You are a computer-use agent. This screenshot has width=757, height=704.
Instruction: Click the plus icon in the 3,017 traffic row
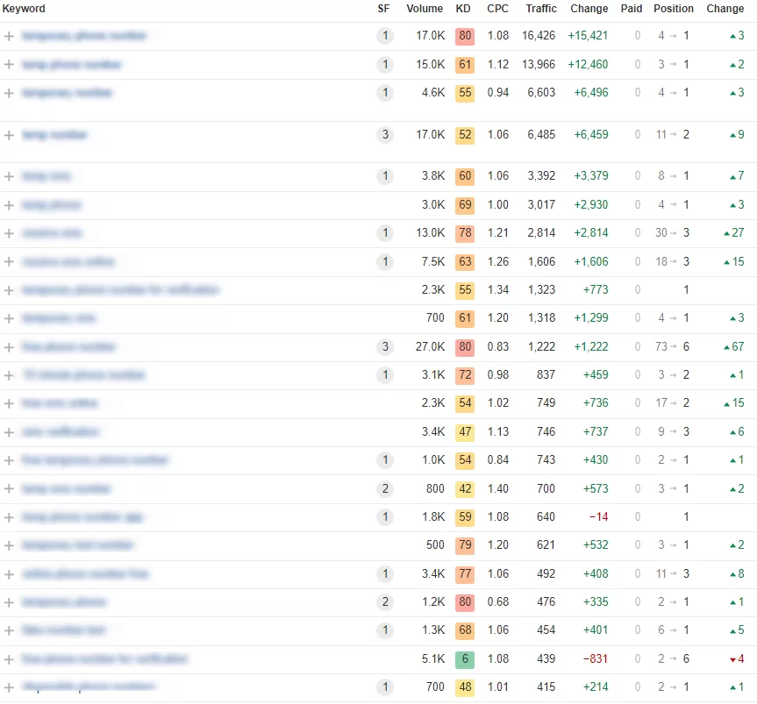(x=9, y=205)
